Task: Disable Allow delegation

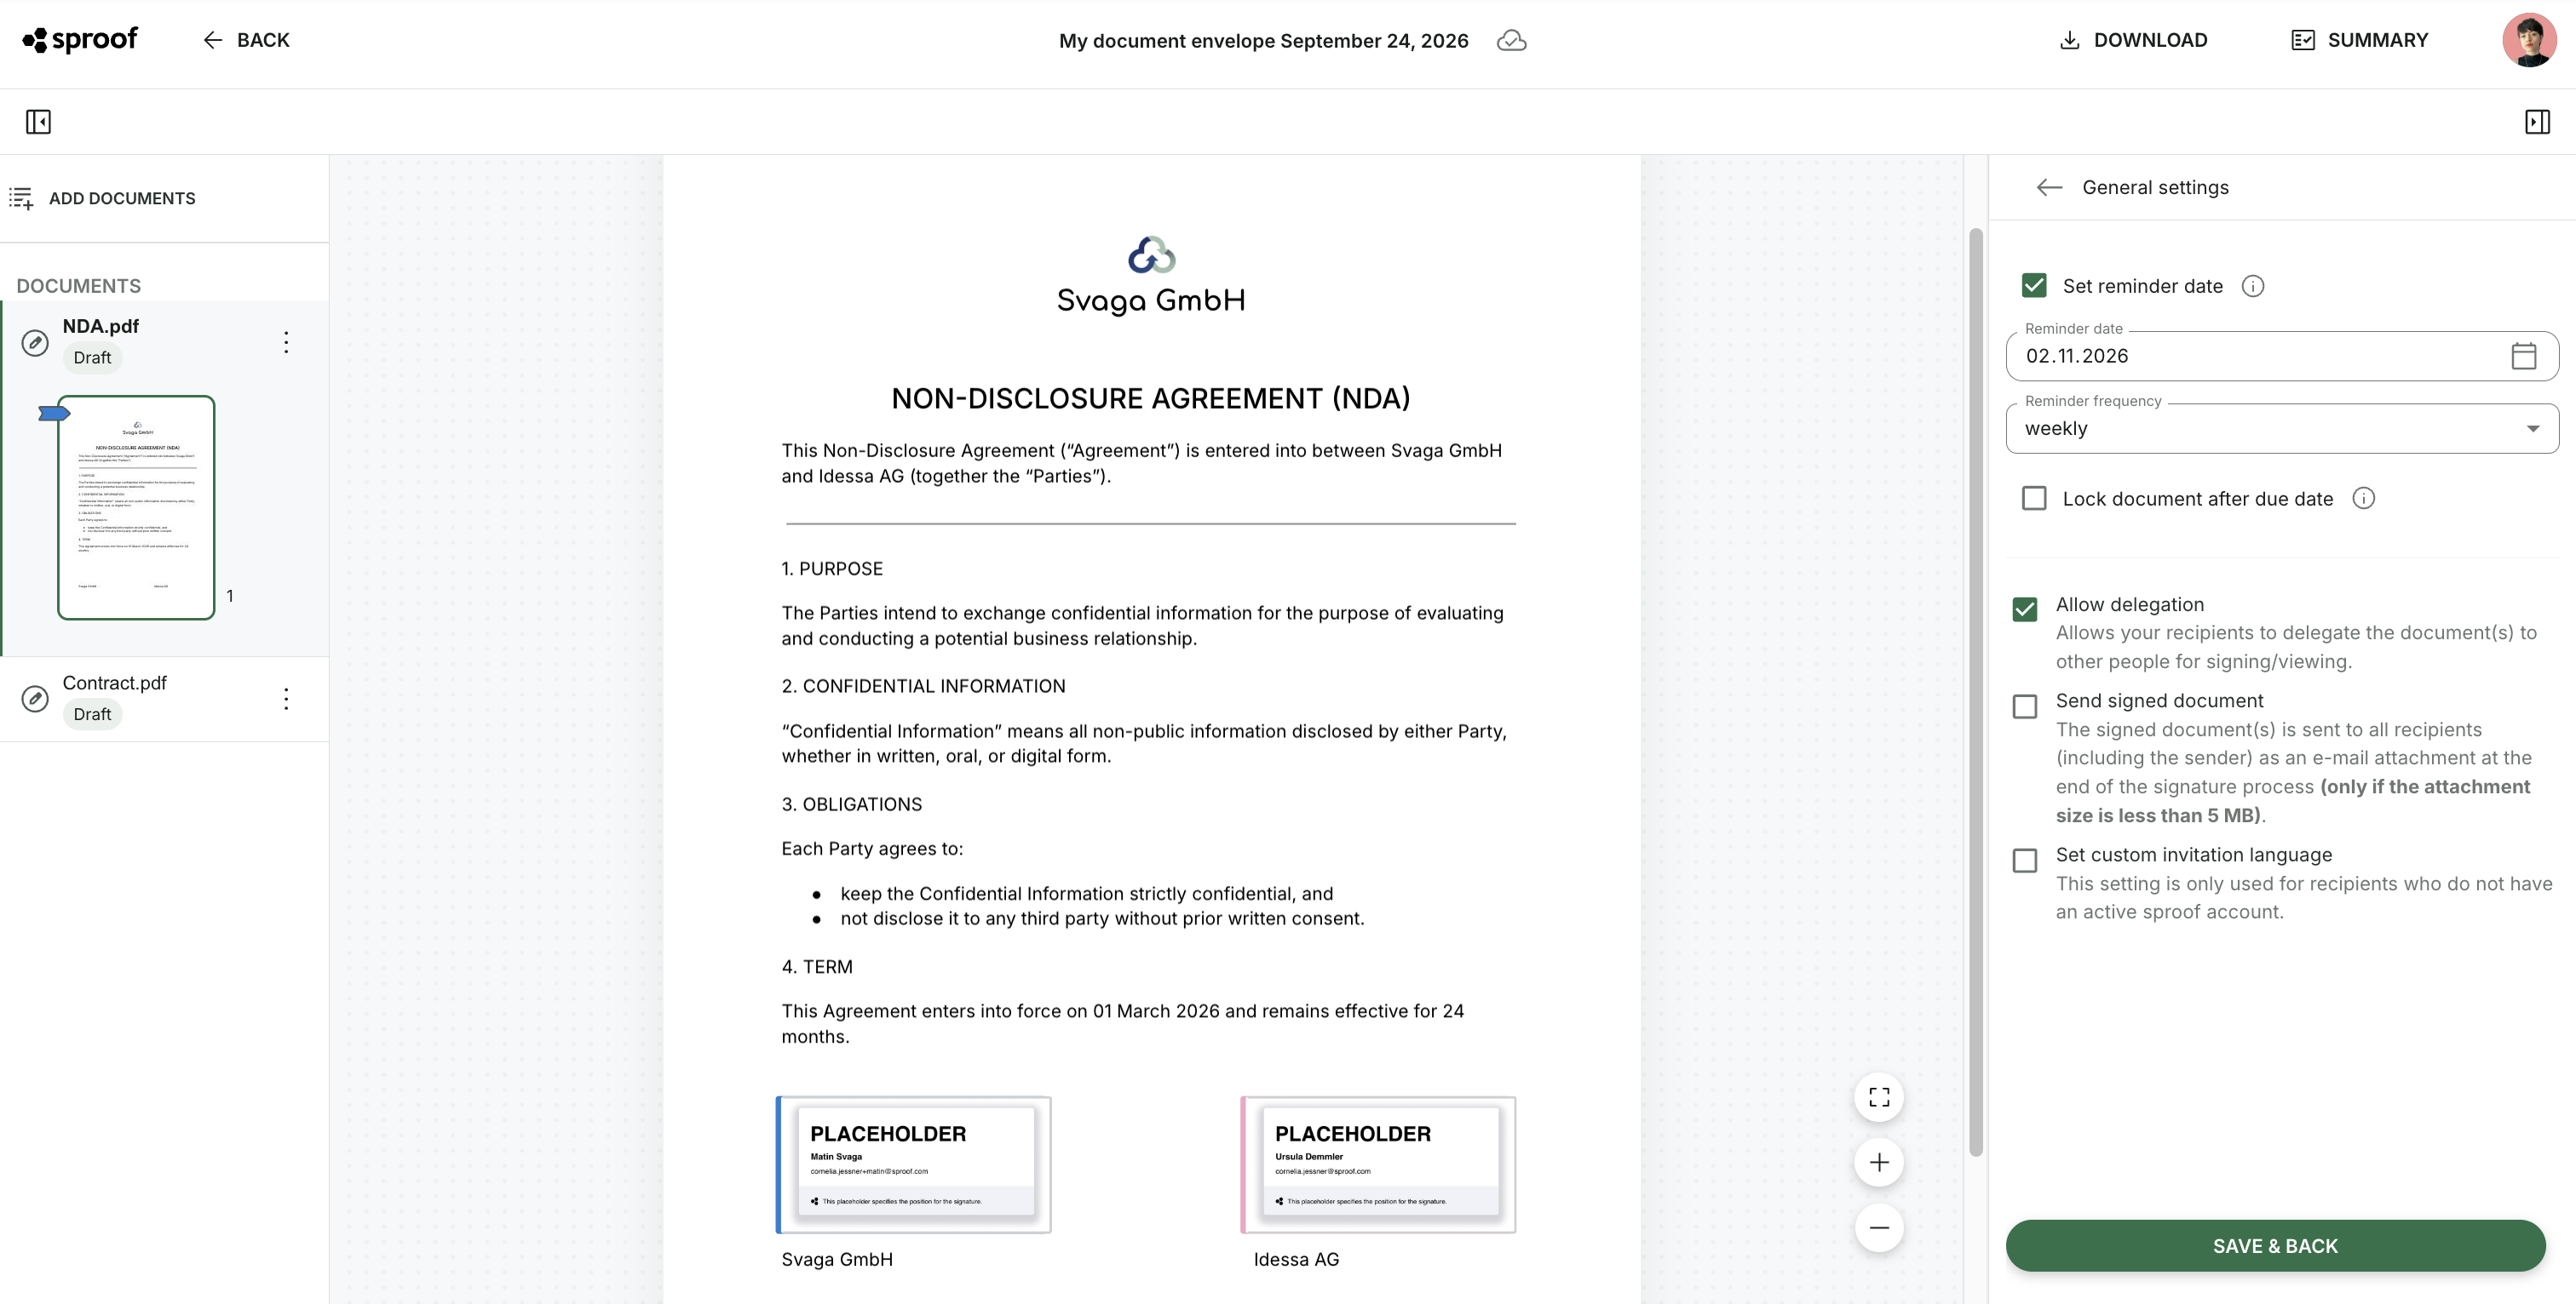Action: pyautogui.click(x=2024, y=609)
